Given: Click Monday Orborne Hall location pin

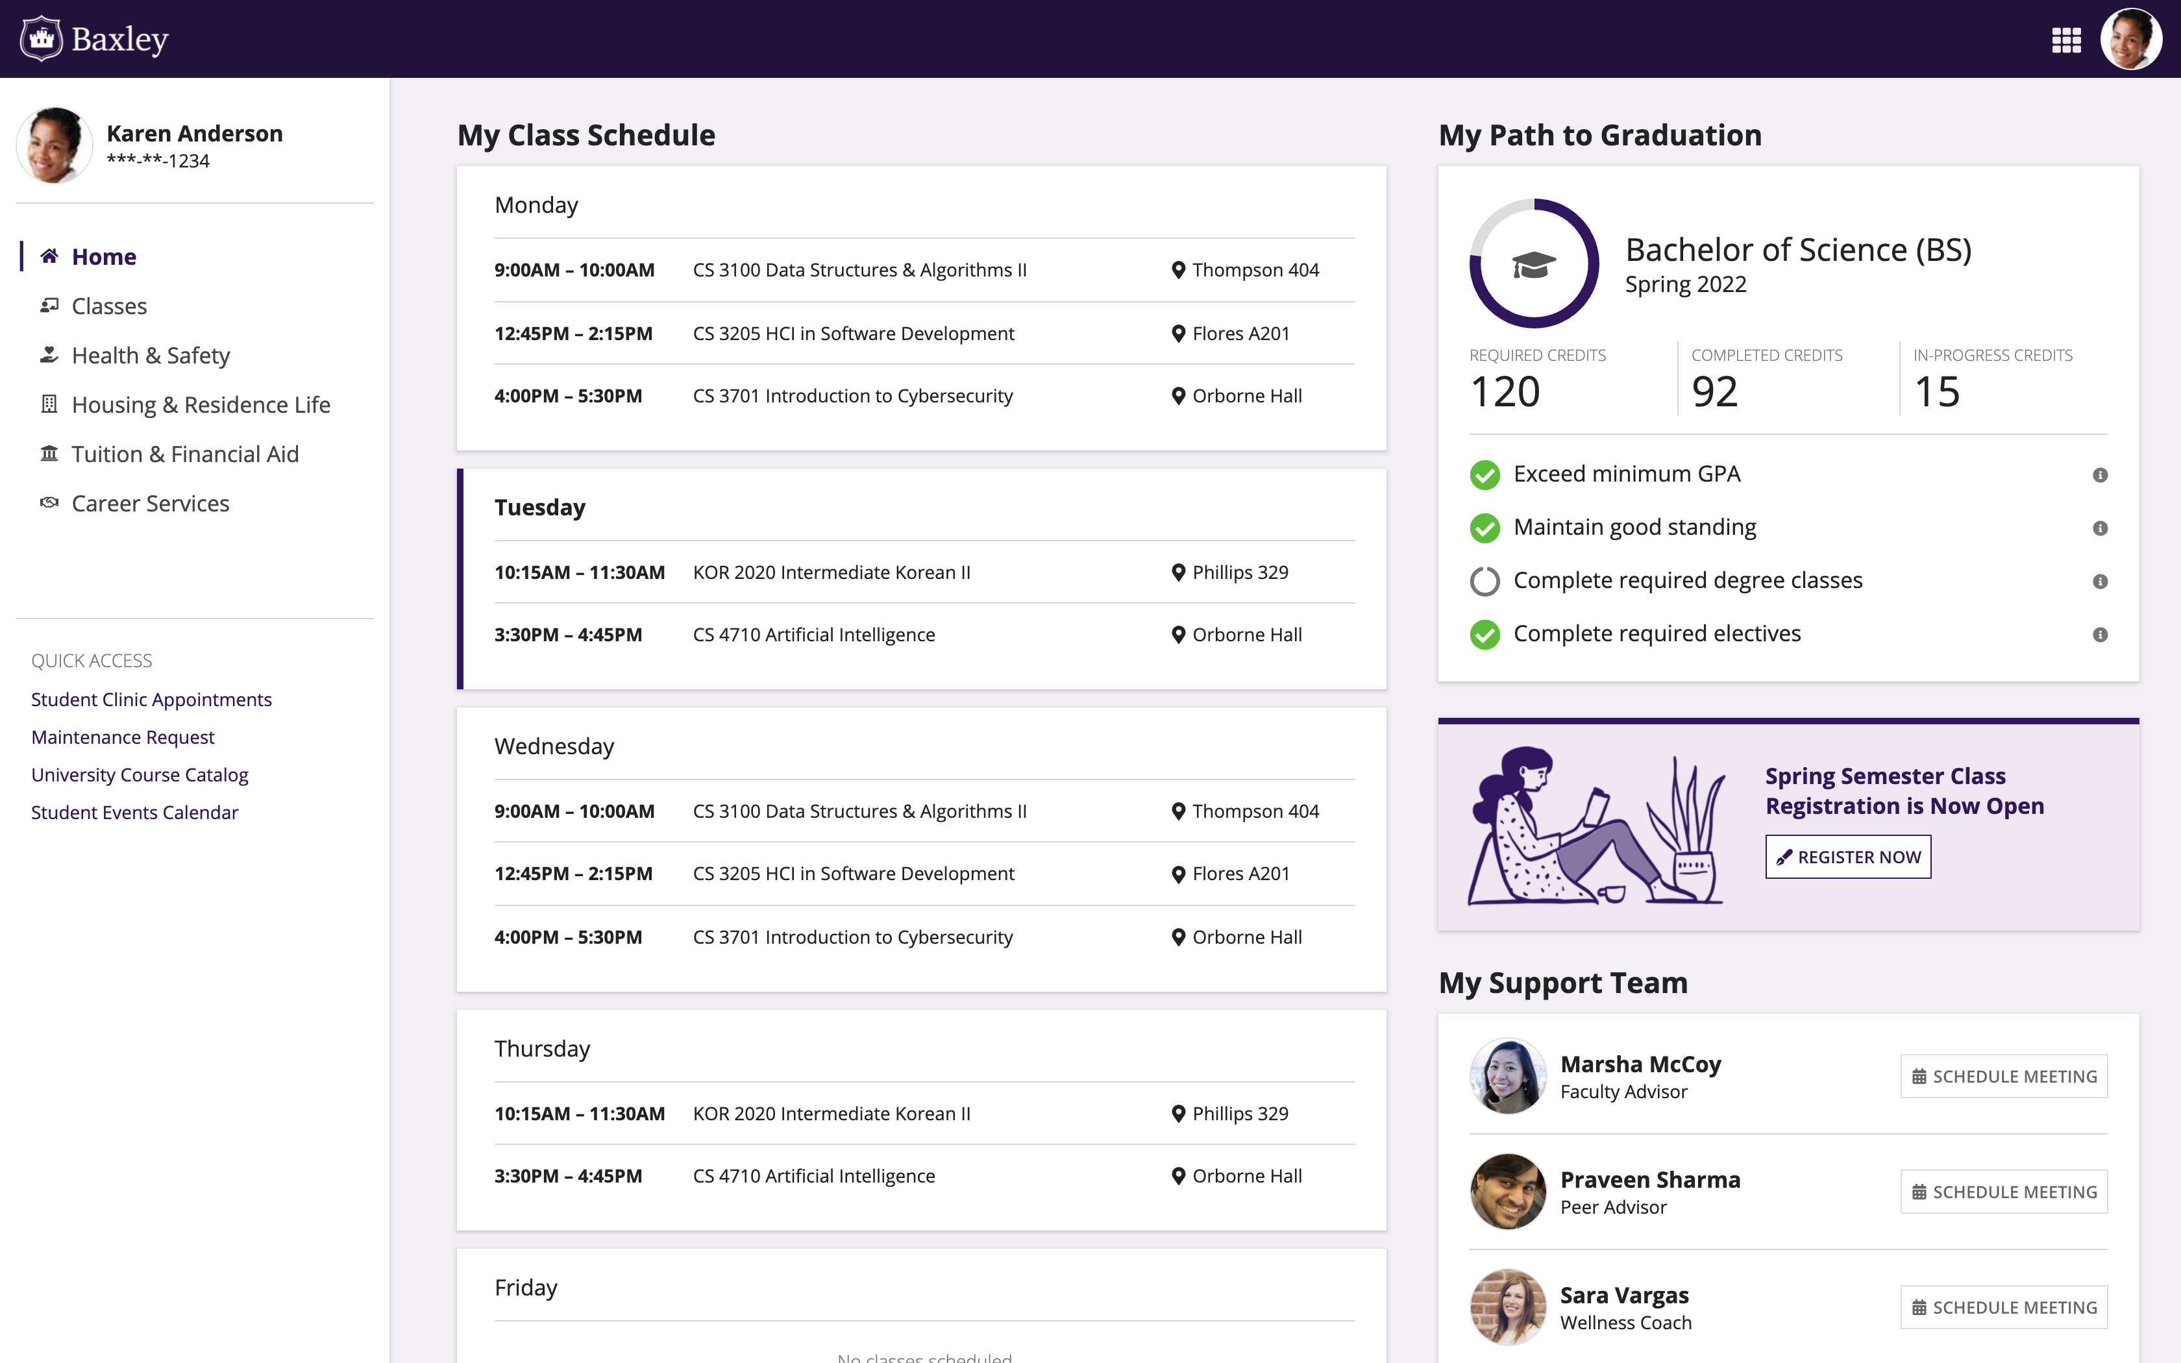Looking at the screenshot, I should pyautogui.click(x=1178, y=396).
